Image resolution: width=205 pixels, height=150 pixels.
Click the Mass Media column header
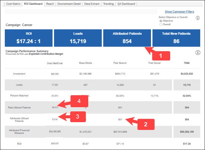pos(86,63)
